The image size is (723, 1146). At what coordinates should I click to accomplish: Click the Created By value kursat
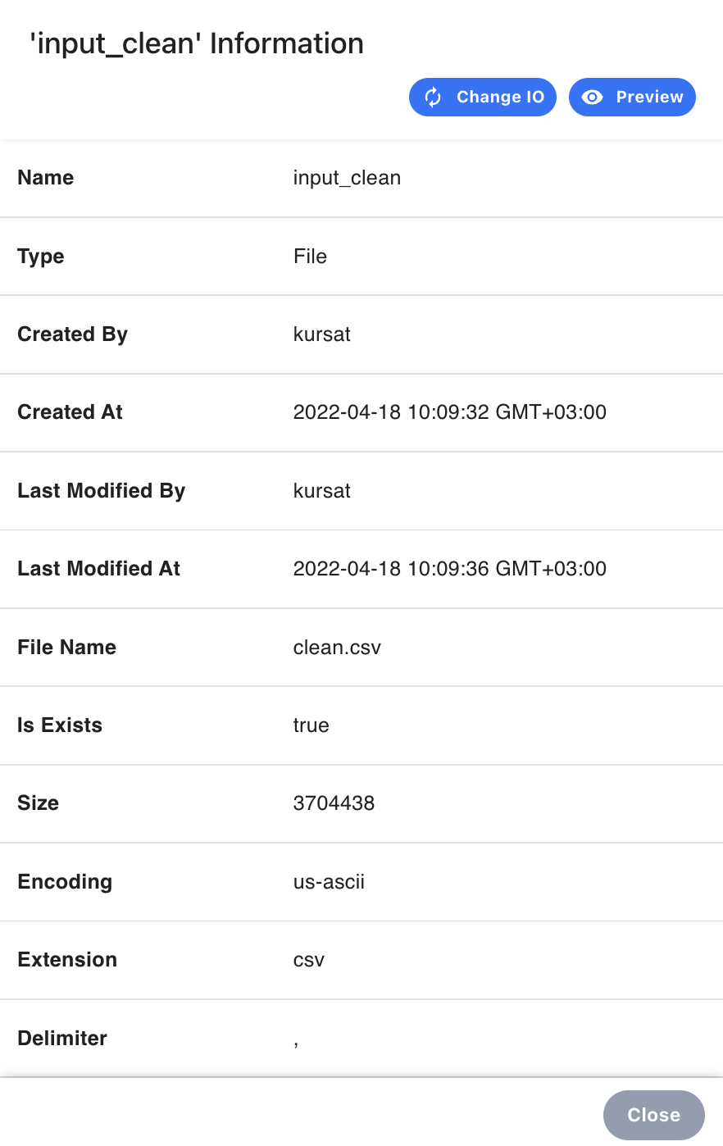point(321,334)
